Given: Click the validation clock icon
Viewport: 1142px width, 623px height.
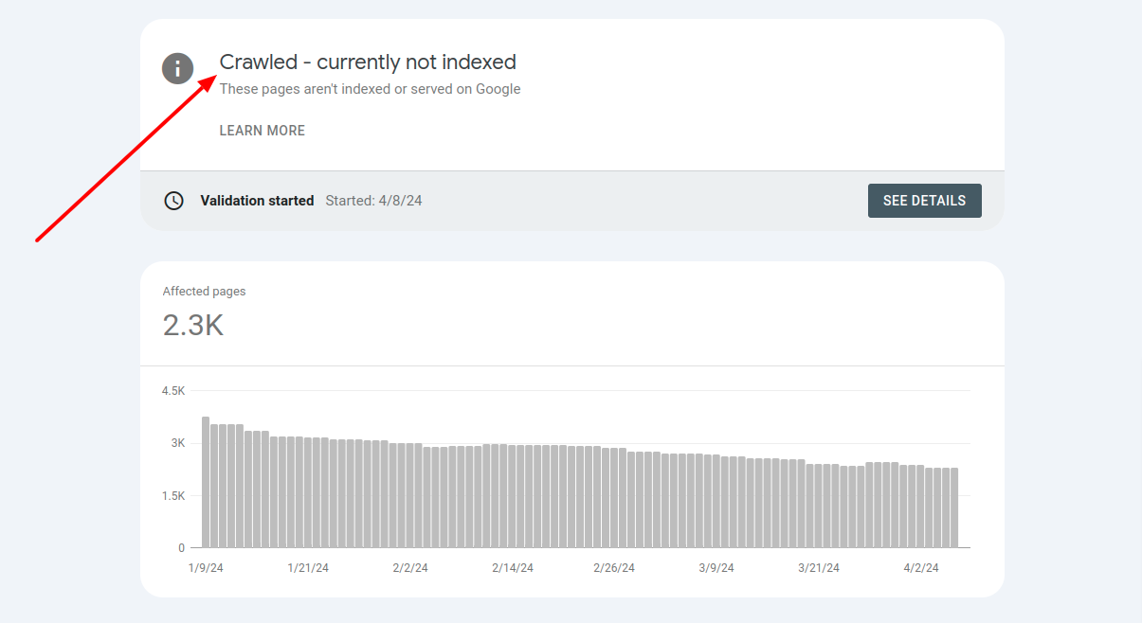Looking at the screenshot, I should 173,201.
